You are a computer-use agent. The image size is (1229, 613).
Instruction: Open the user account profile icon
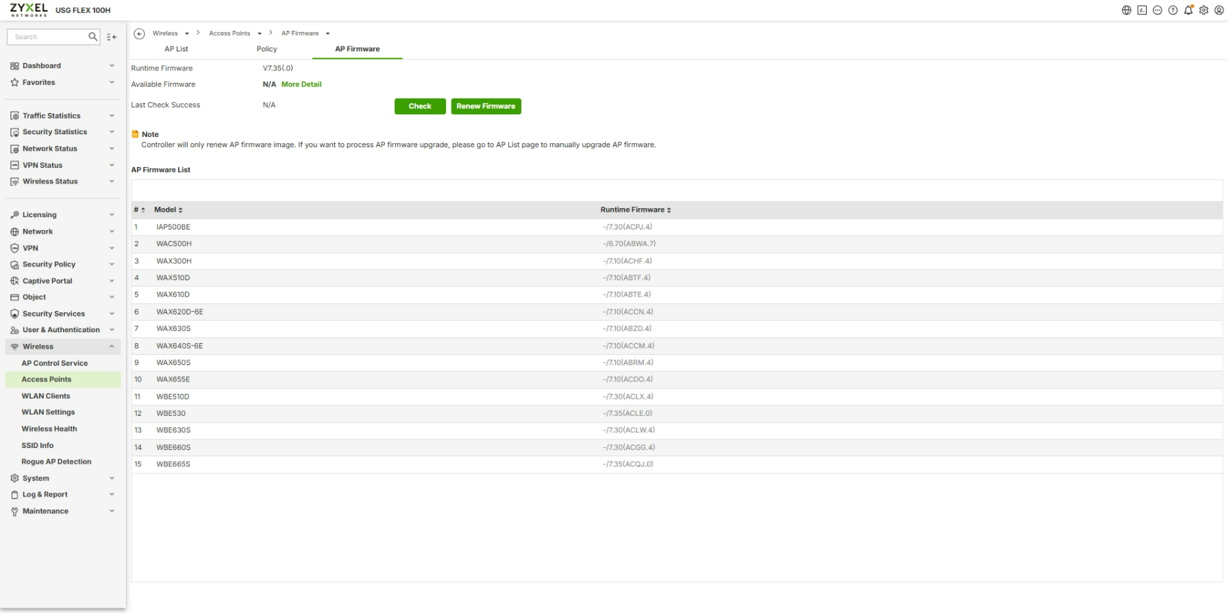1219,10
